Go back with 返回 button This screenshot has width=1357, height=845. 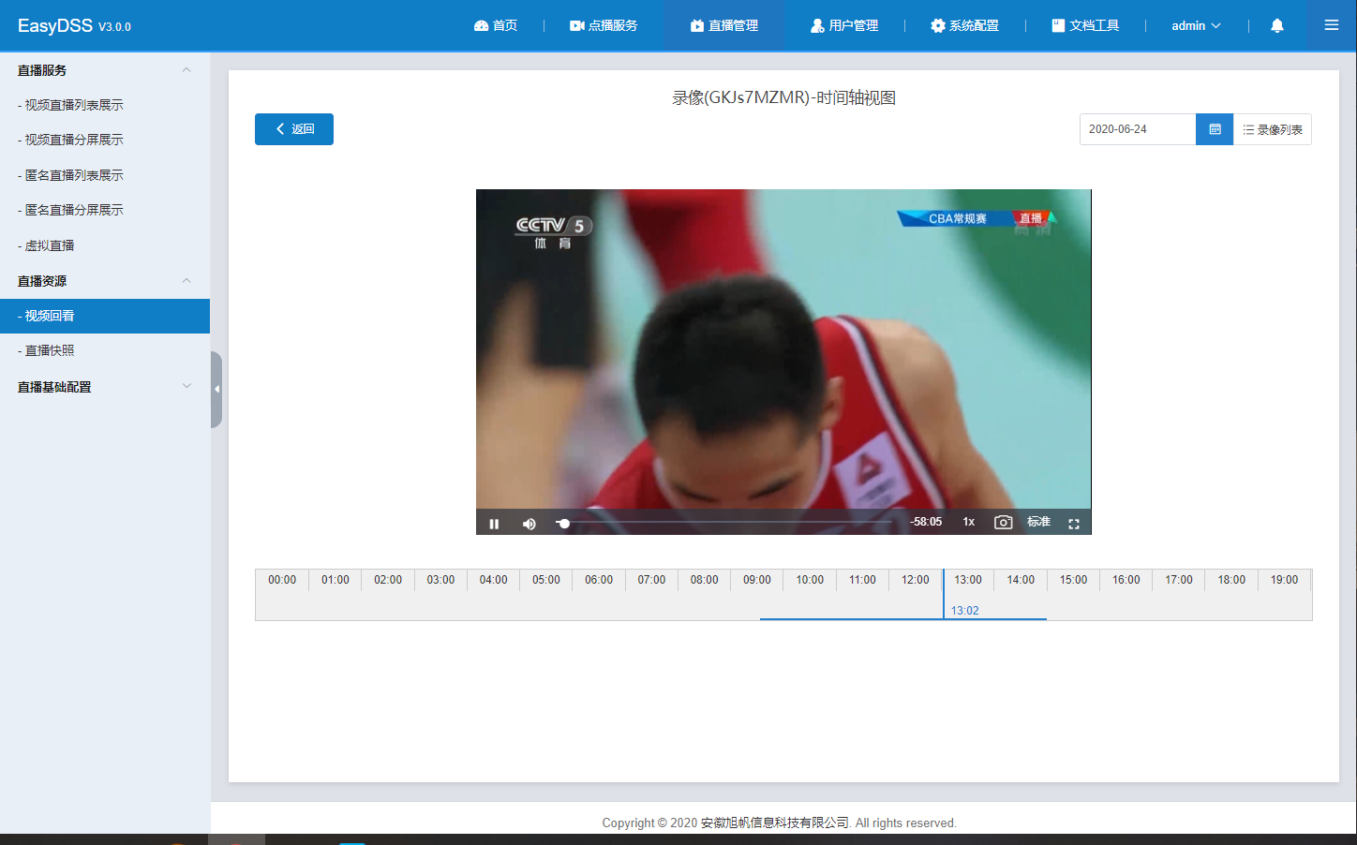(294, 129)
